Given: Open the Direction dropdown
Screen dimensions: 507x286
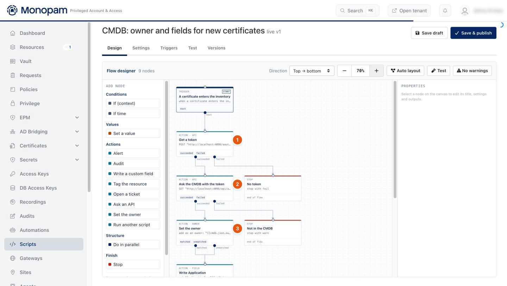Looking at the screenshot, I should (312, 71).
